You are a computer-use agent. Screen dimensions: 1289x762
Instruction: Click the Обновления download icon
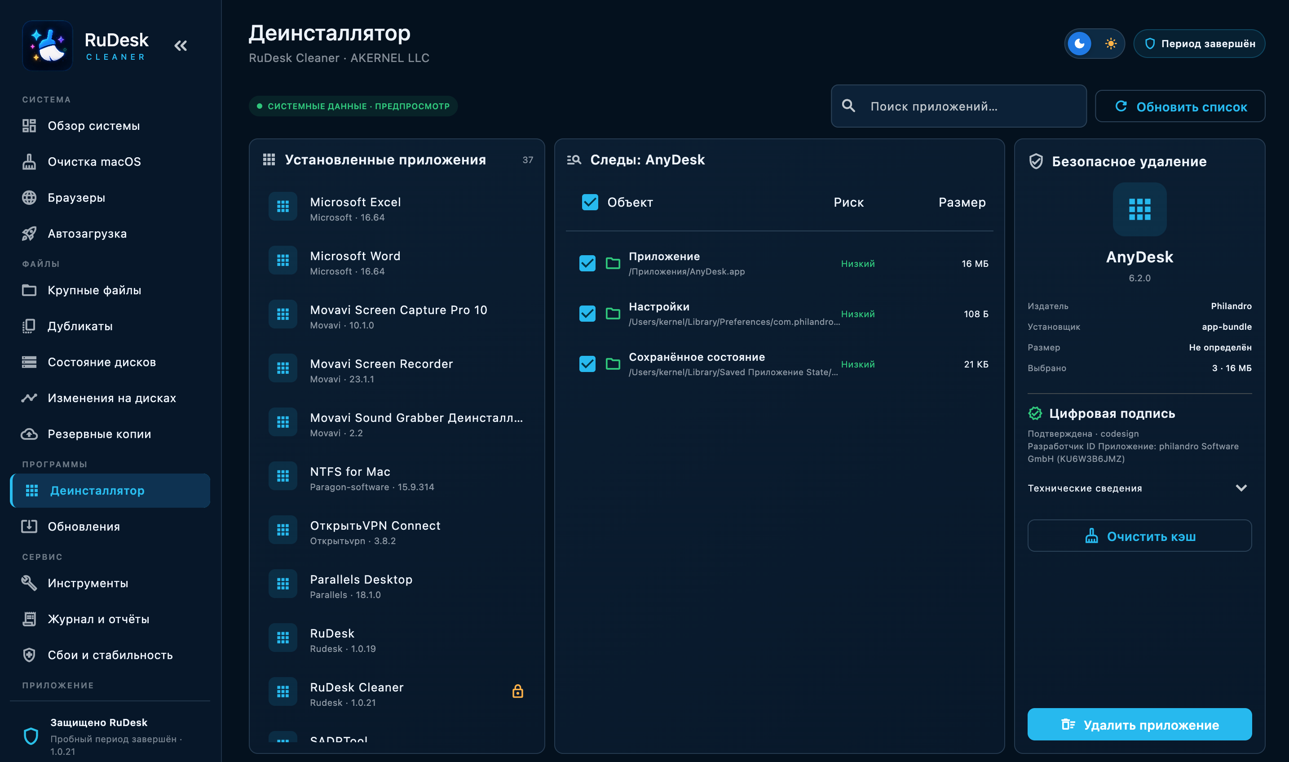pos(29,526)
